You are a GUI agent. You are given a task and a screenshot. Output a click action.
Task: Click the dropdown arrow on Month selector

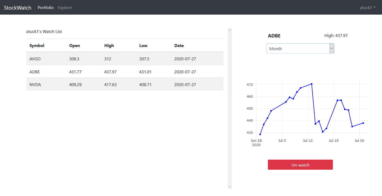click(331, 48)
